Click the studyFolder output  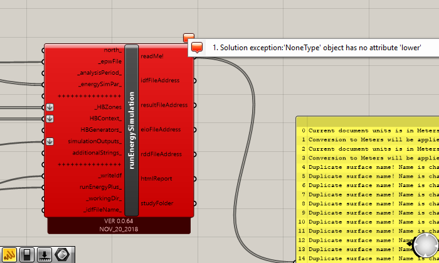click(157, 203)
